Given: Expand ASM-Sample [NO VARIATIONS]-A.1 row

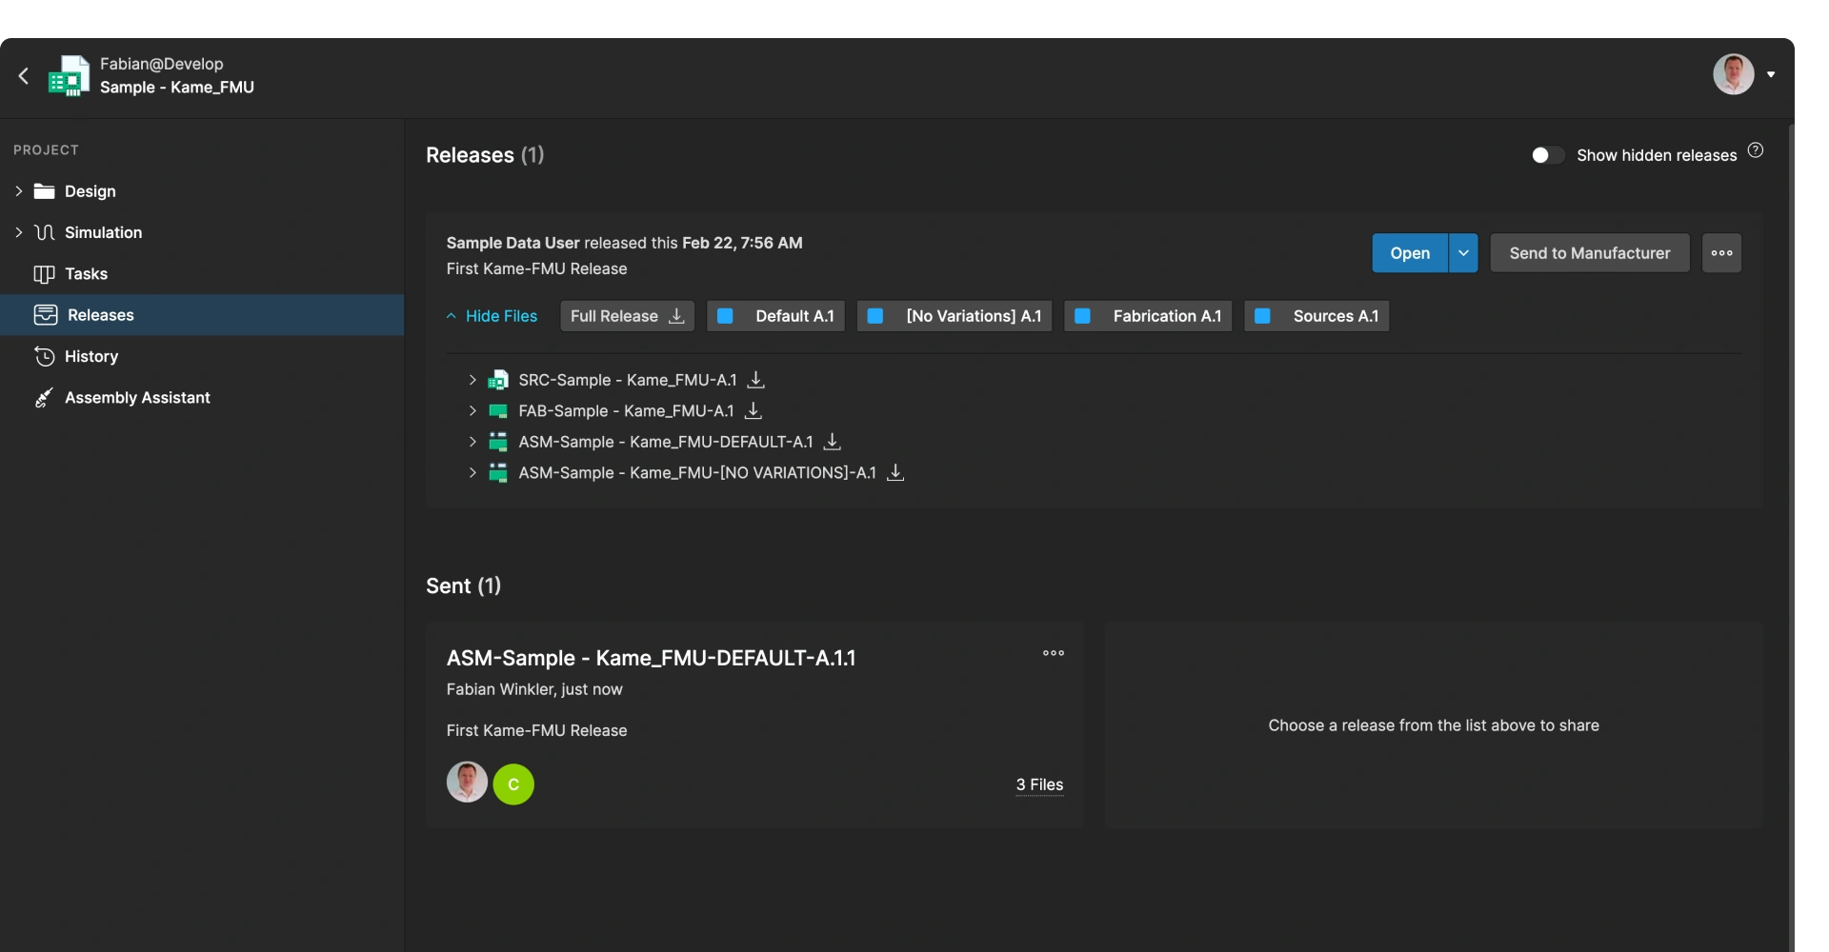Looking at the screenshot, I should (472, 473).
